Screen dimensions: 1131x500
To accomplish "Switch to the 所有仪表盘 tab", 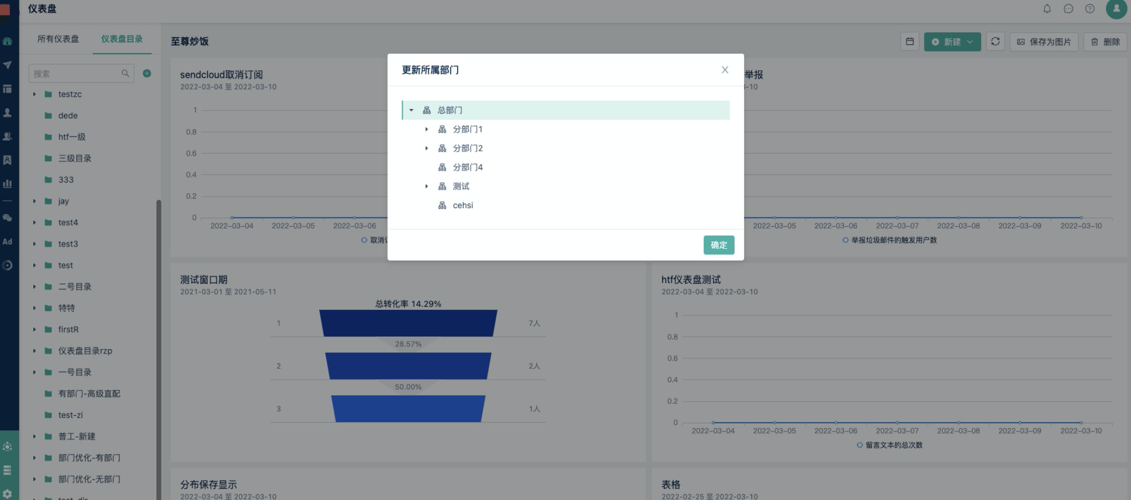I will [x=58, y=39].
